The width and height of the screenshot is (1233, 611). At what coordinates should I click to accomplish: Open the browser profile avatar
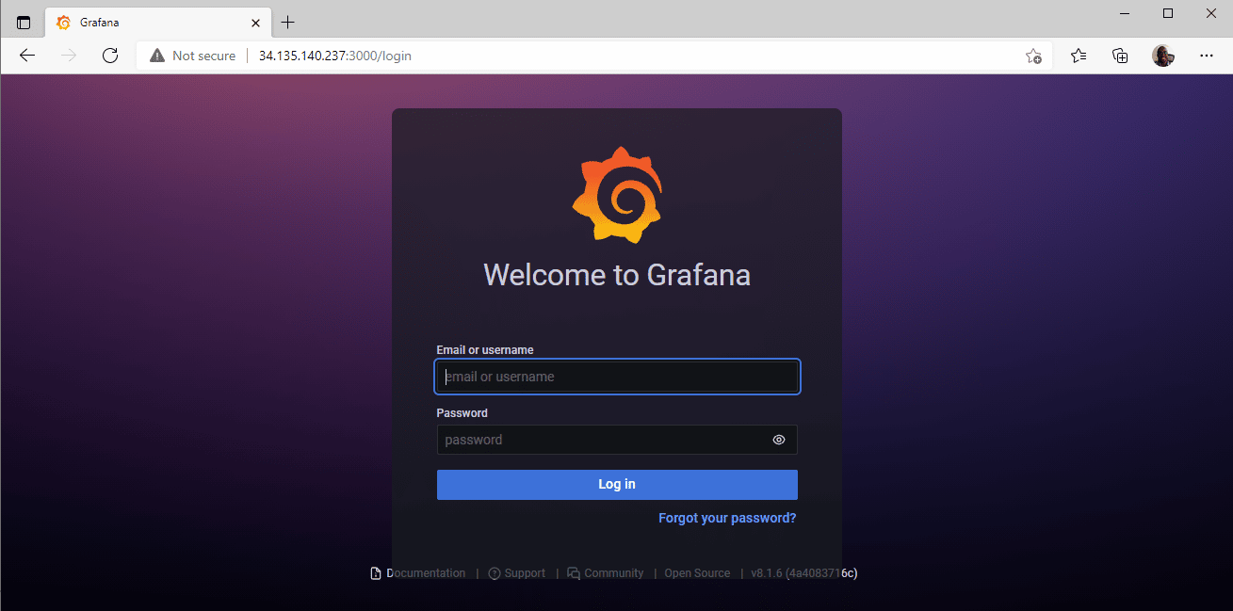coord(1163,56)
